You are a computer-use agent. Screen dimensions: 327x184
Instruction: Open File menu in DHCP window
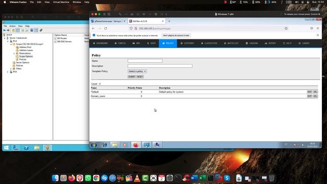click(5, 26)
